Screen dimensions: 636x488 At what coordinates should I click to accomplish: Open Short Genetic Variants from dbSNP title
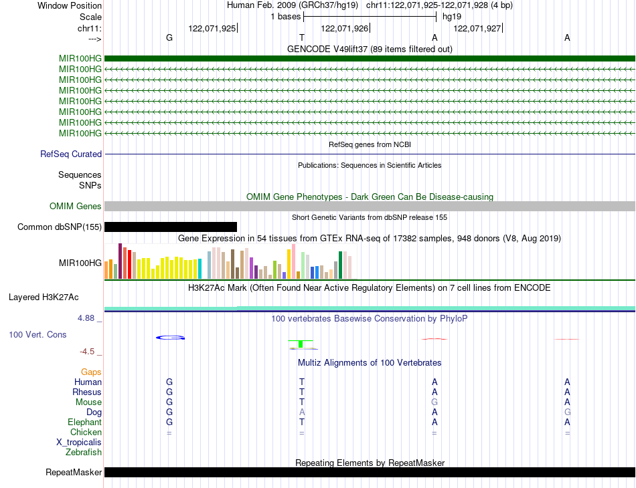tap(370, 217)
